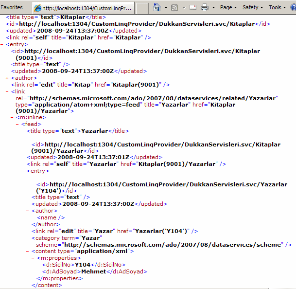Click the Favorites button
Image resolution: width=296 pixels, height=289 pixels.
click(x=12, y=8)
